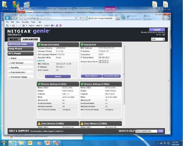Viewport: 195px width, 146px height.
Task: Click the Windows Start orb
Action: coord(4,143)
